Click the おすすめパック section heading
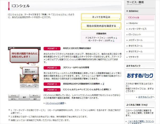160x124 pixels. pos(133,66)
